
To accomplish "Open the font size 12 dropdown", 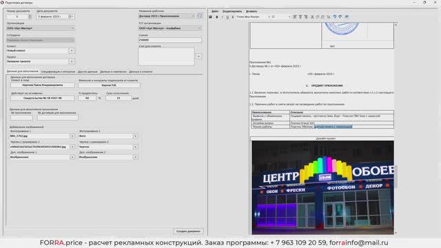I will click(x=281, y=17).
